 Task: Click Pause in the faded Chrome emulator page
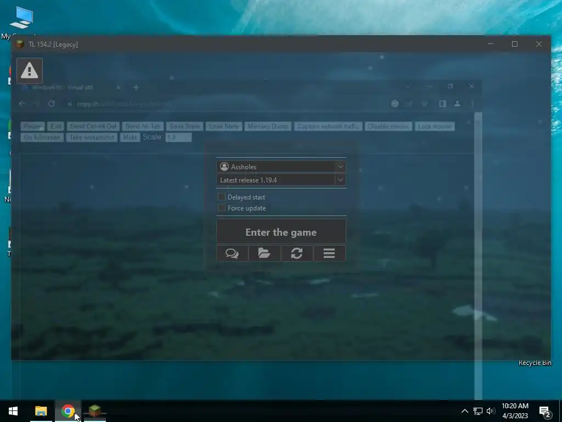[x=32, y=126]
